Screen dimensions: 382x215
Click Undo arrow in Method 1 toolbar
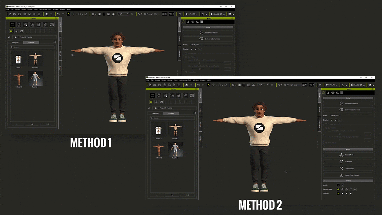(x=58, y=14)
